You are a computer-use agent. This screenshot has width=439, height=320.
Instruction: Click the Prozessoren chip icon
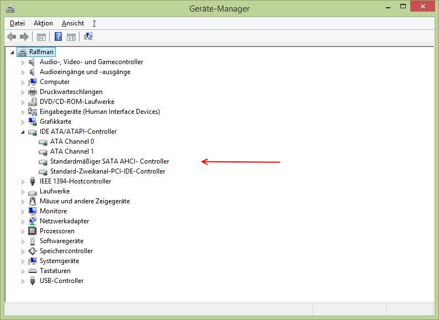pos(33,231)
